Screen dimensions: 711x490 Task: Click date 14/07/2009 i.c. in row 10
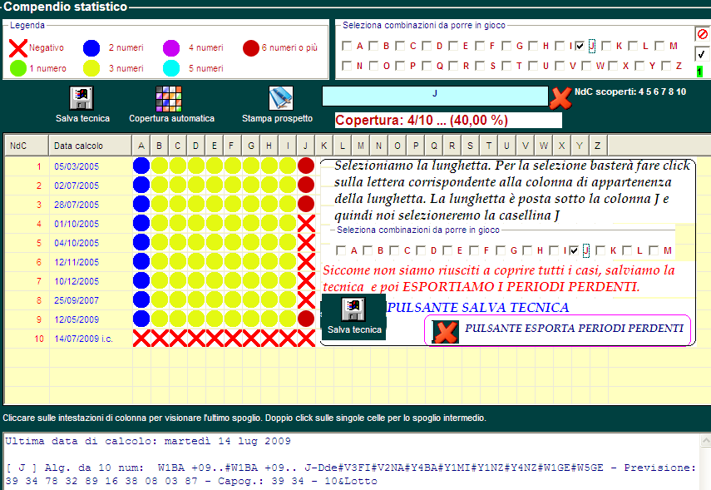[83, 339]
